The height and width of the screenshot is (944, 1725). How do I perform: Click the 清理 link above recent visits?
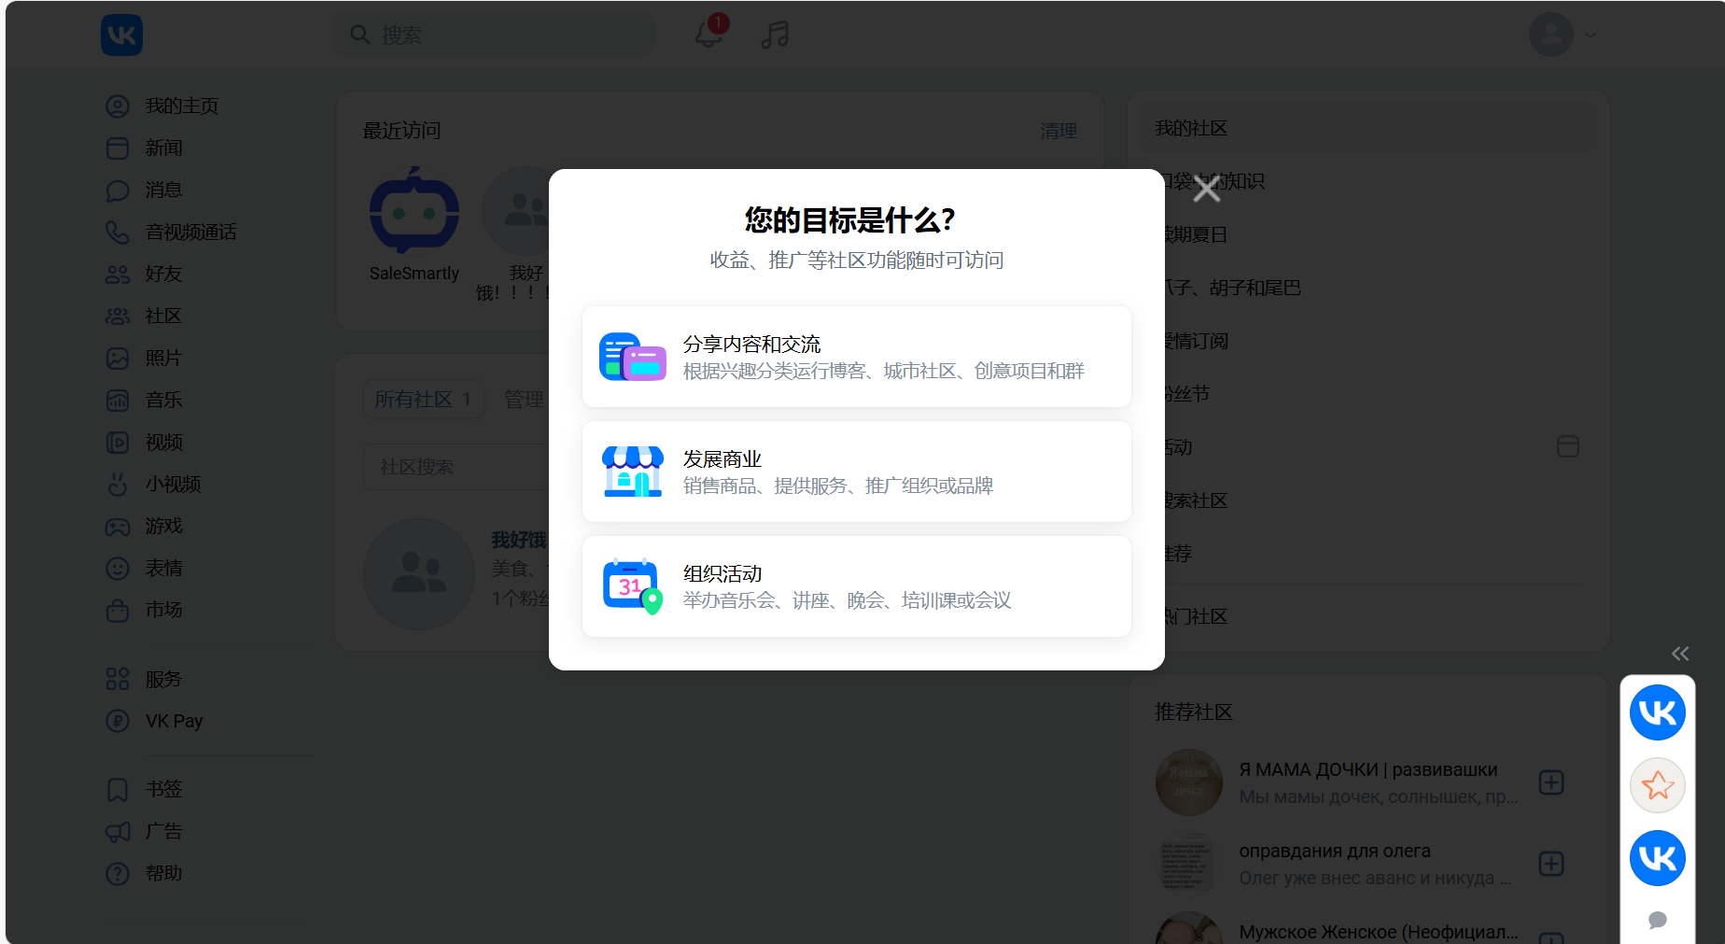click(x=1058, y=131)
